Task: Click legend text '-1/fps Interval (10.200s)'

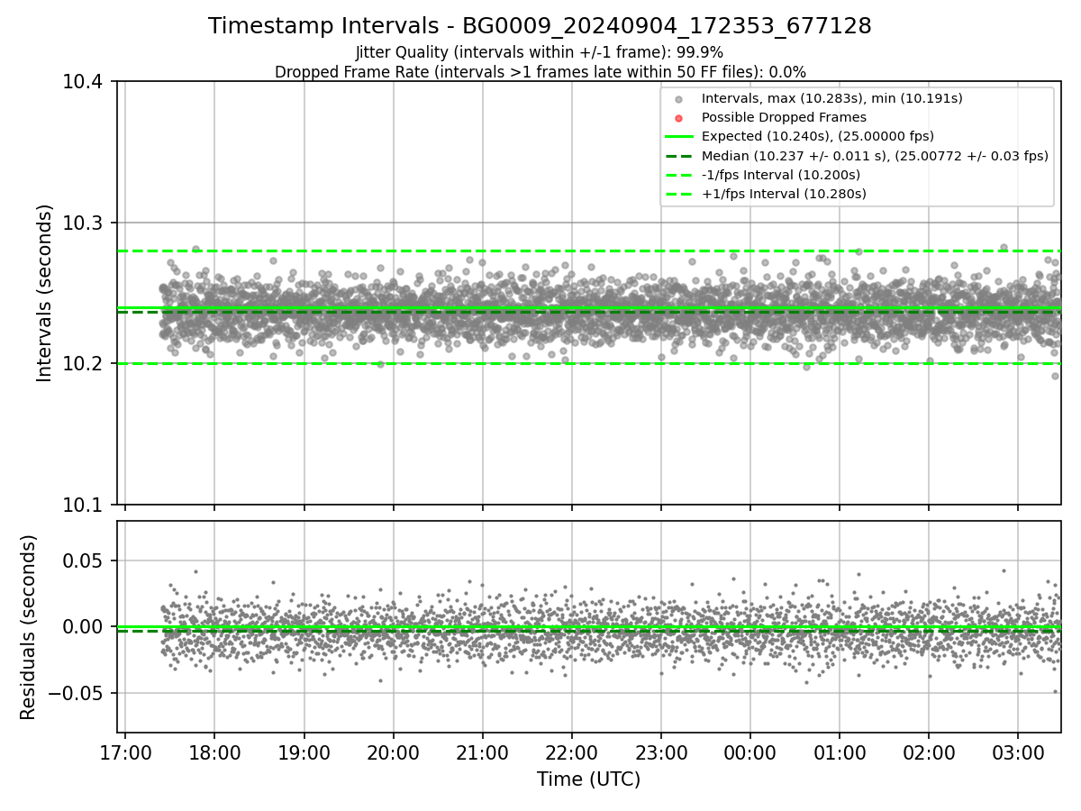Action: point(781,175)
